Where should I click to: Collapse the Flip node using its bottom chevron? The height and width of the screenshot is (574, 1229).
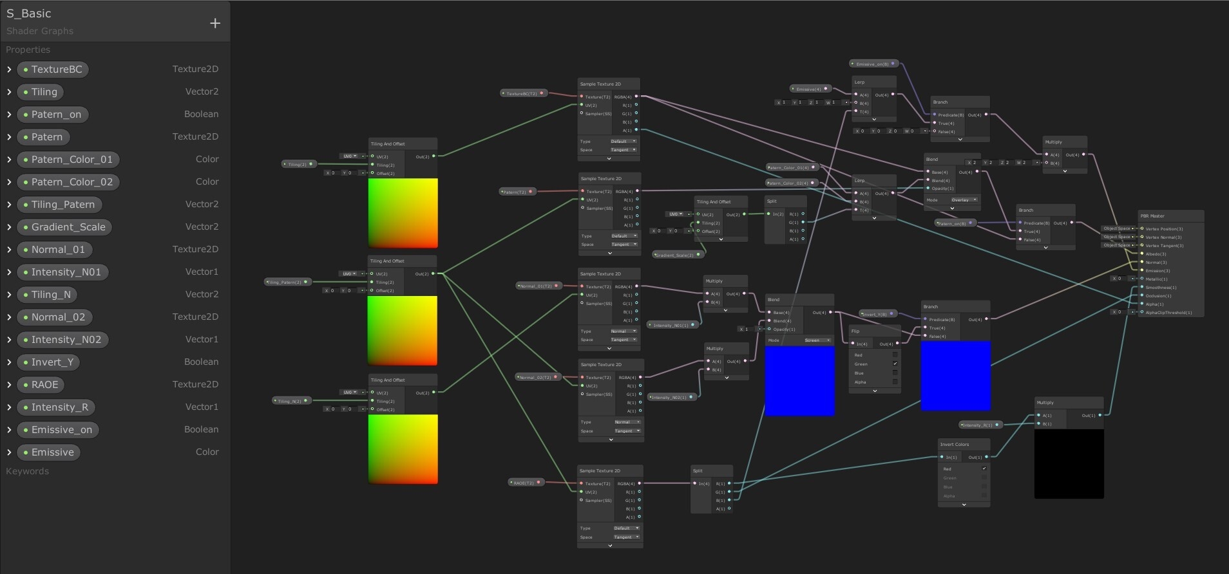pos(874,391)
